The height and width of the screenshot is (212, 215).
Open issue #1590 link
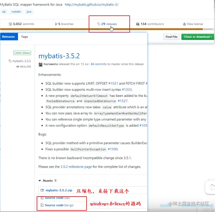click(x=113, y=149)
